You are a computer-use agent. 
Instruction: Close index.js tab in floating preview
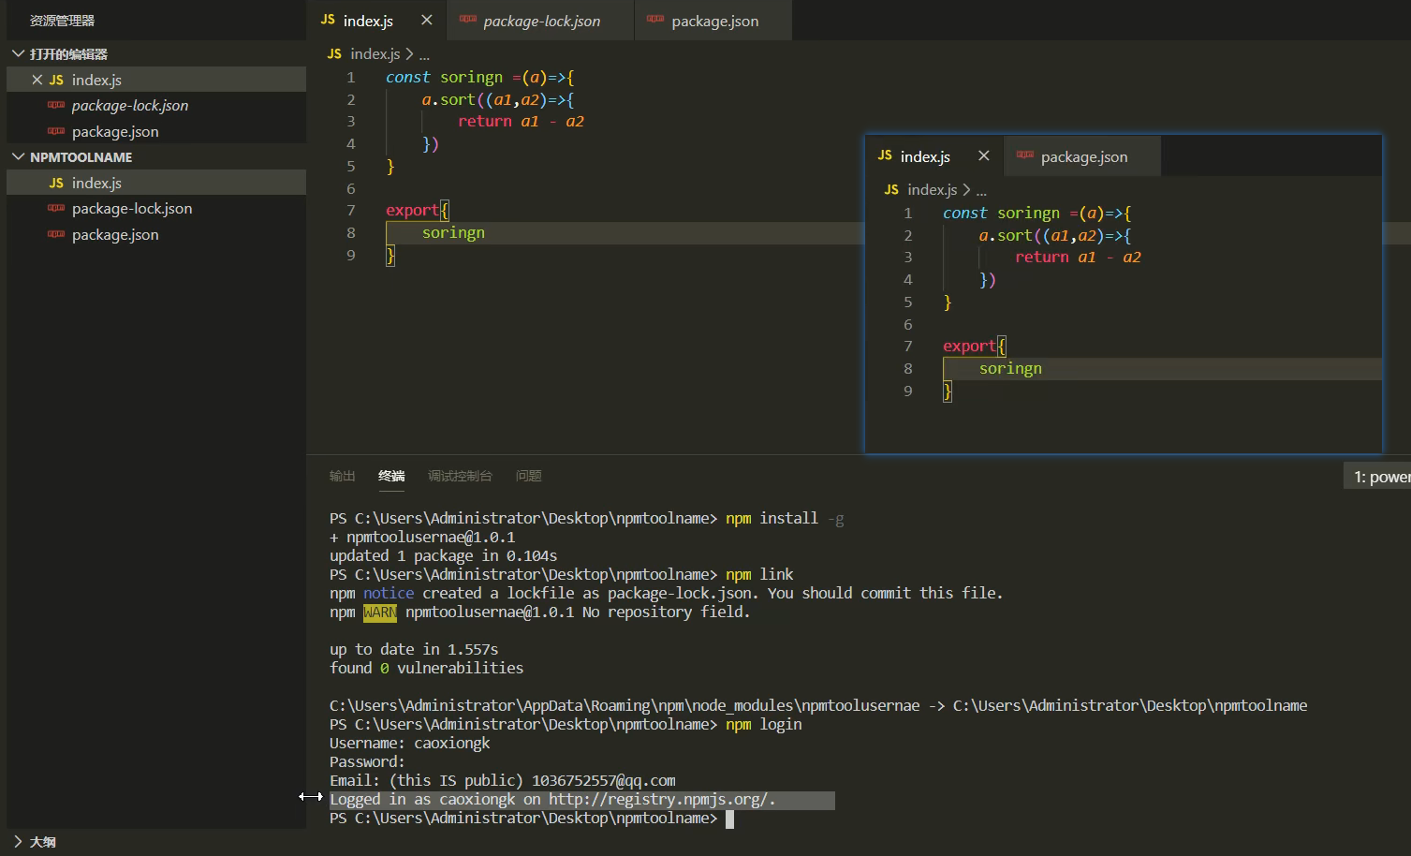[x=983, y=155]
